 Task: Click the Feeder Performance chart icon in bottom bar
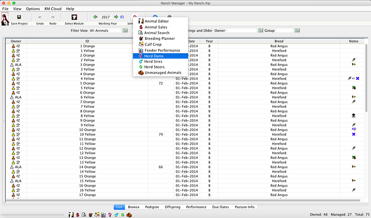[103, 215]
